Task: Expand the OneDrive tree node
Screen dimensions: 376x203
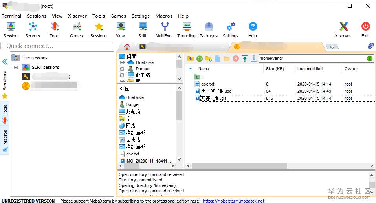Action: (122, 62)
